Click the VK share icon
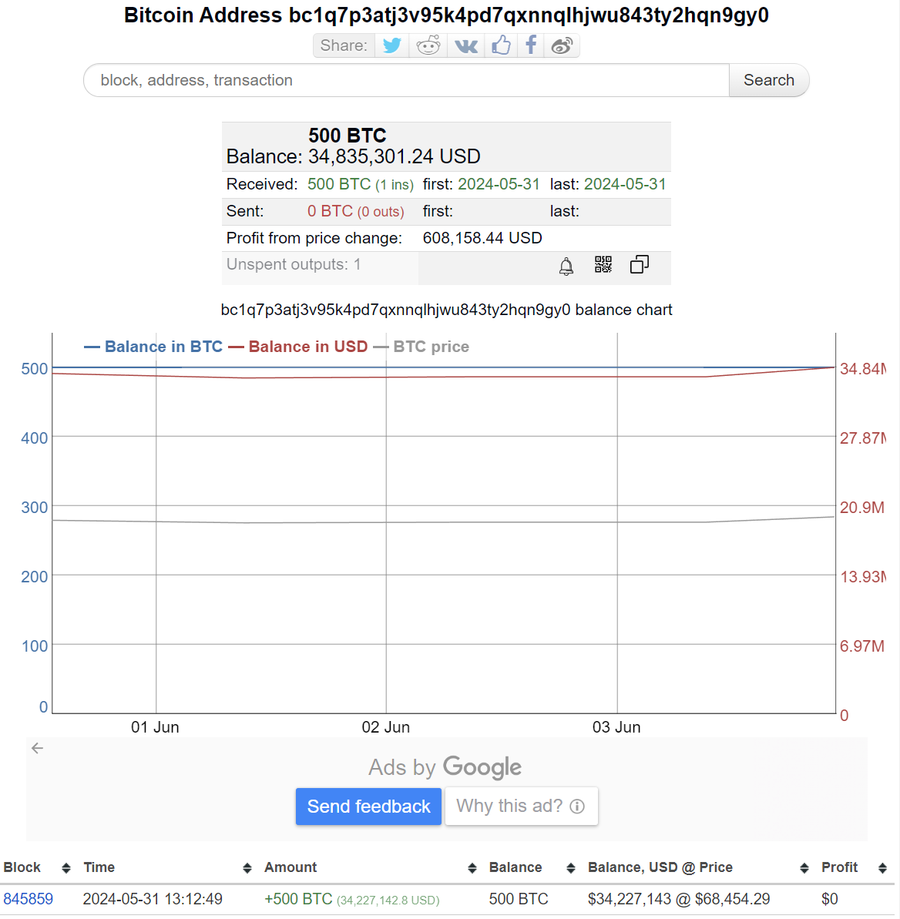The height and width of the screenshot is (919, 900). 465,46
